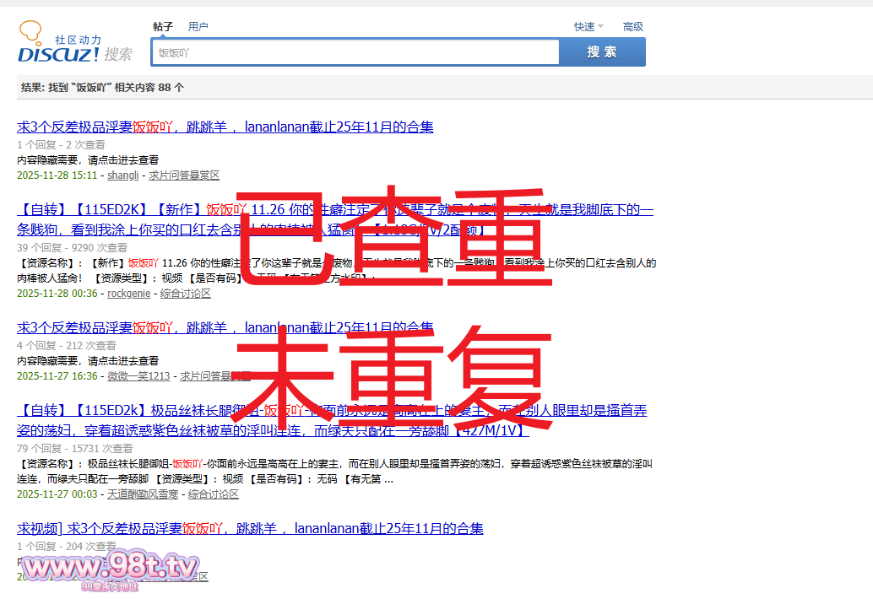Visit author 天道酬勤风雪寒 profile
The image size is (873, 599).
coord(144,494)
